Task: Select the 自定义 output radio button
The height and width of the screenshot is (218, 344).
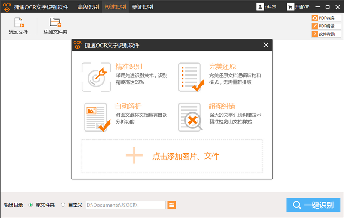Action: [63, 205]
